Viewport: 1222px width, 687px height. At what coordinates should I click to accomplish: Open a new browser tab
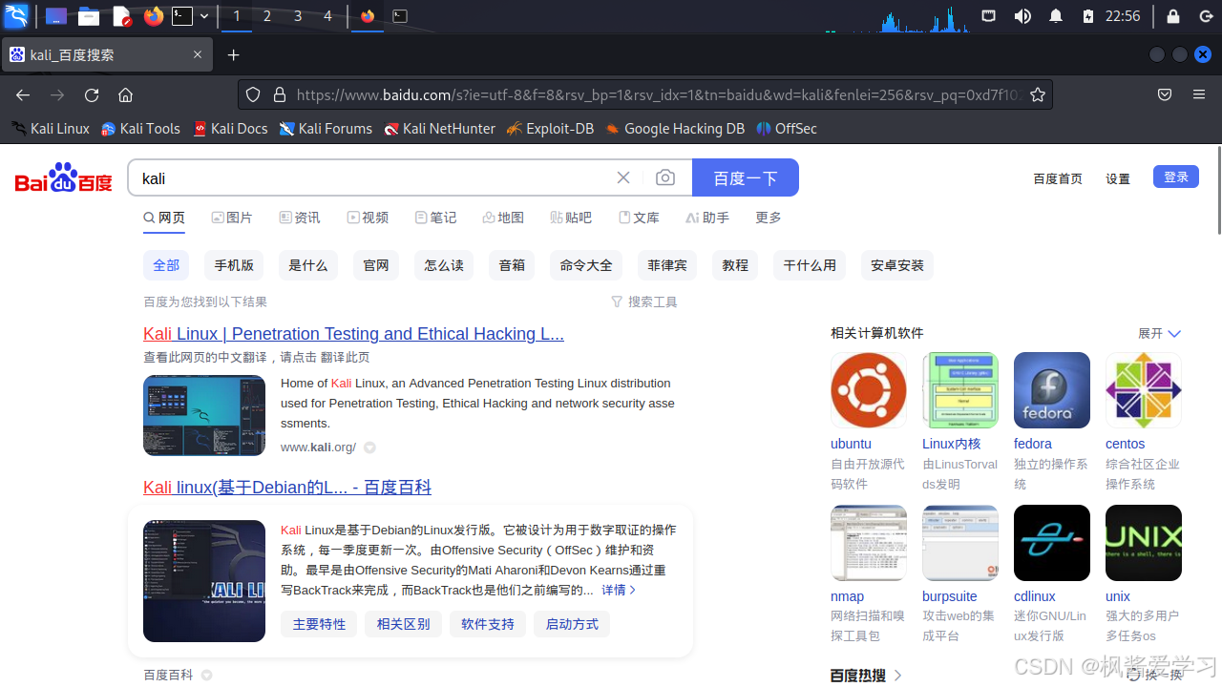tap(233, 55)
